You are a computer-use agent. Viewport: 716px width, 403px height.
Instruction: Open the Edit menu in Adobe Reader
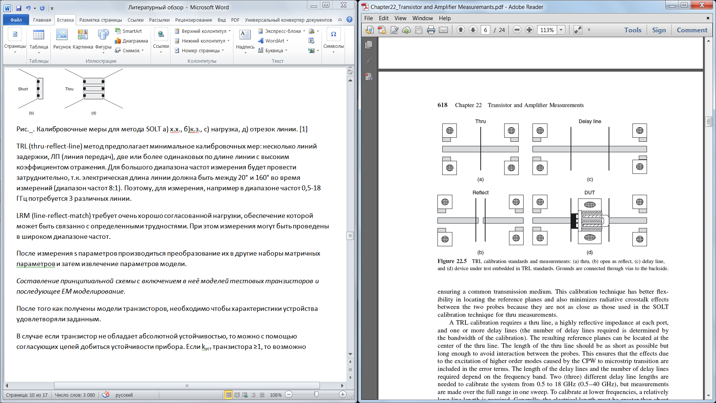pos(384,18)
